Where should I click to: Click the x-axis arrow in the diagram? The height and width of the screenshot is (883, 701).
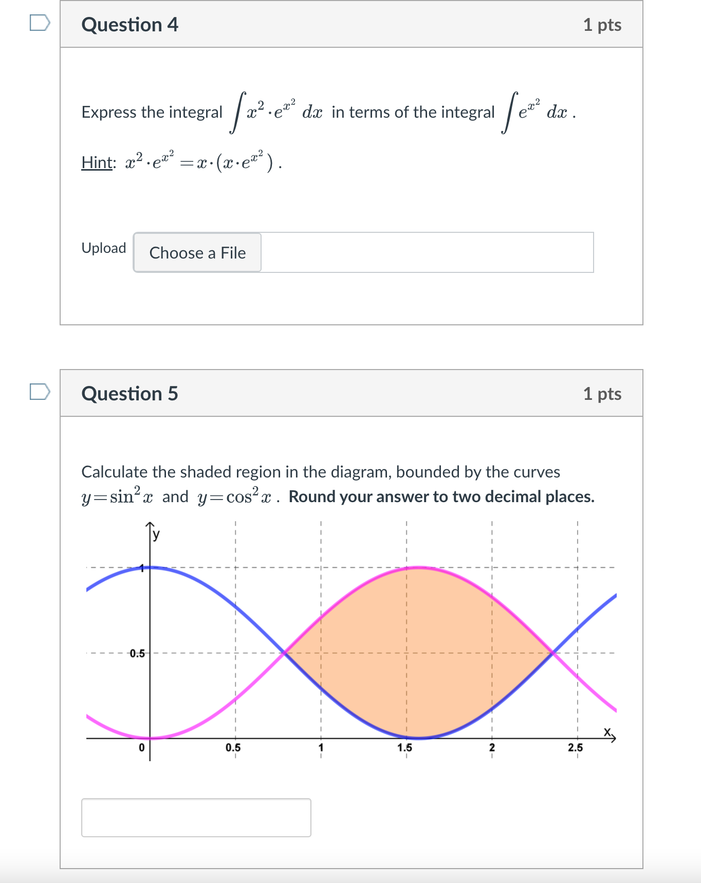click(613, 737)
